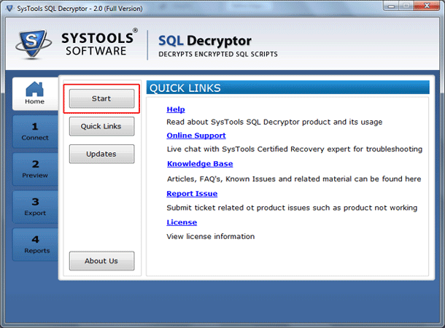This screenshot has height=328, width=445.
Task: Click "Articles, FAQ's, Known Issues" text
Action: pos(294,179)
